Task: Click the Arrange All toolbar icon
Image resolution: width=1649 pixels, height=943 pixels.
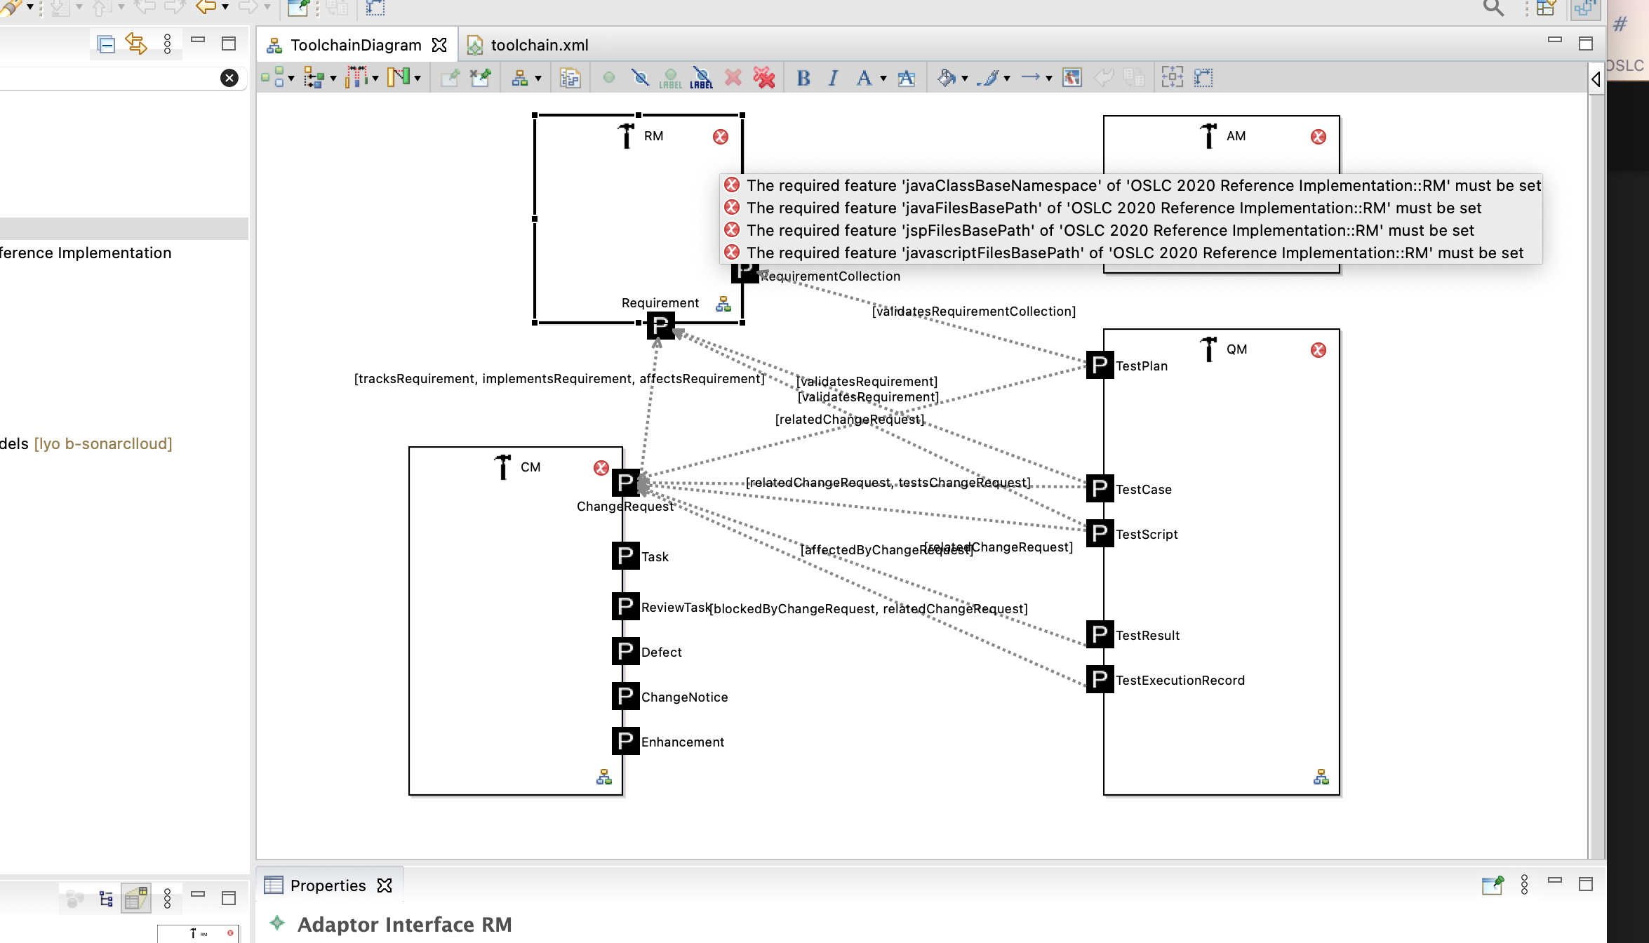Action: (x=272, y=77)
